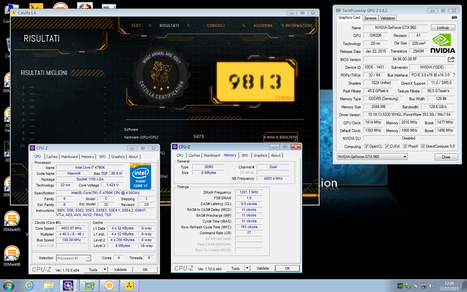Image resolution: width=467 pixels, height=292 pixels.
Task: Click the GPU Name field NVIDIA GeForce GTX 960
Action: pos(395,28)
